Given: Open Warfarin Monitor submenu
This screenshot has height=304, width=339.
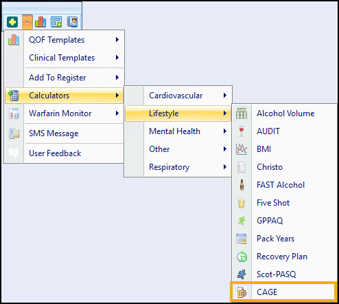Looking at the screenshot, I should [65, 113].
